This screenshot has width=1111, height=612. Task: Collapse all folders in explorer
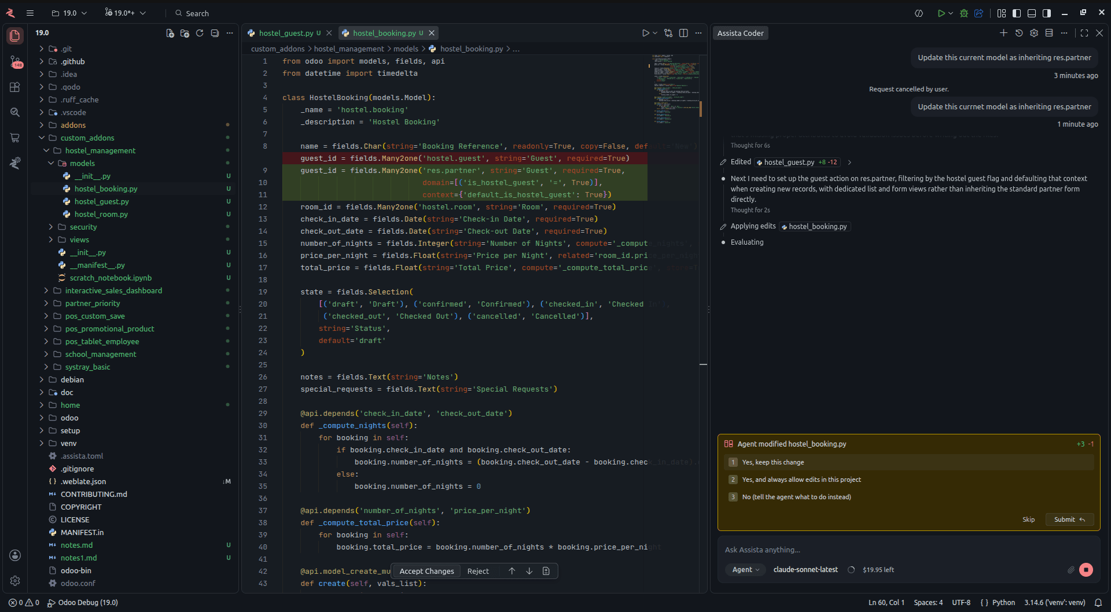tap(215, 33)
